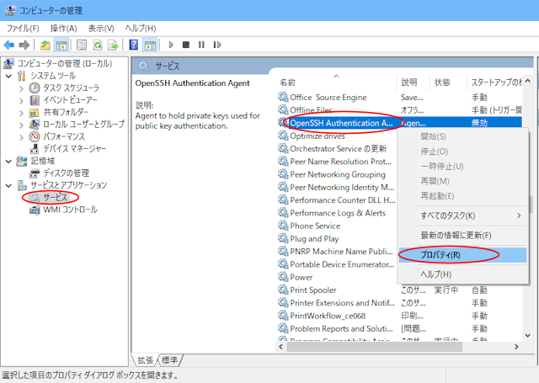Open the ファイル(F) menu
Image resolution: width=539 pixels, height=383 pixels.
[x=23, y=28]
